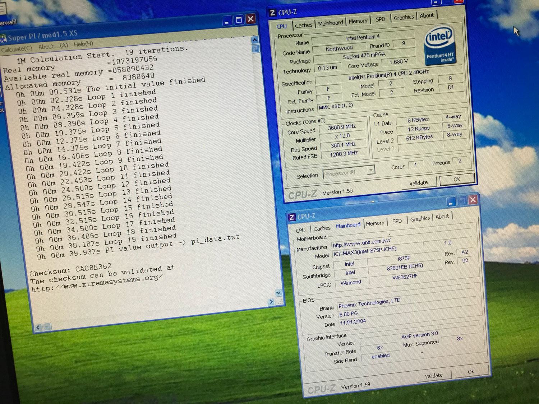Screen dimensions: 539x404
Task: Click Validate in the lower CPU-Z window
Action: (x=433, y=376)
